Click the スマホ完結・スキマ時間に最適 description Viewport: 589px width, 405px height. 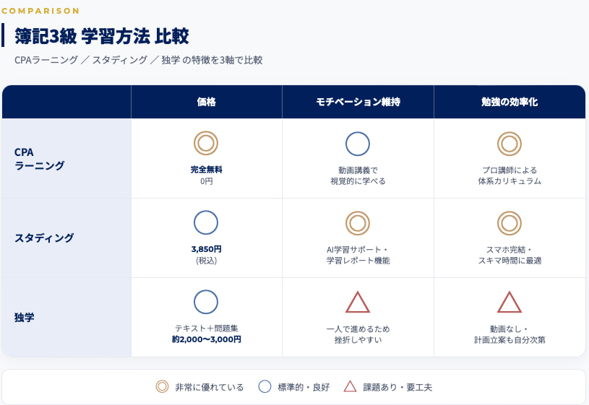pos(510,256)
